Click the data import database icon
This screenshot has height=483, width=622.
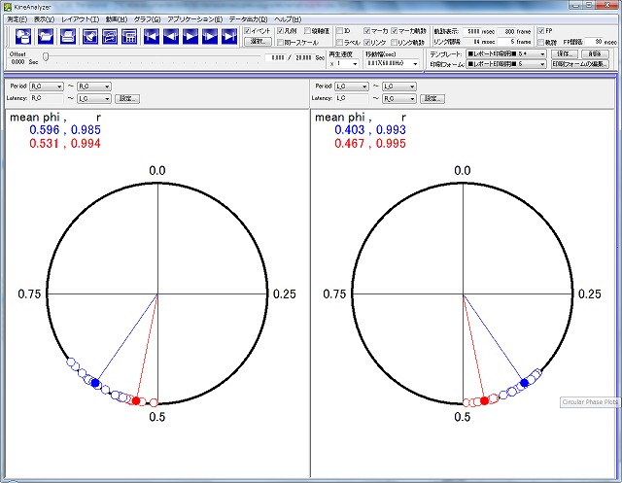pyautogui.click(x=23, y=37)
